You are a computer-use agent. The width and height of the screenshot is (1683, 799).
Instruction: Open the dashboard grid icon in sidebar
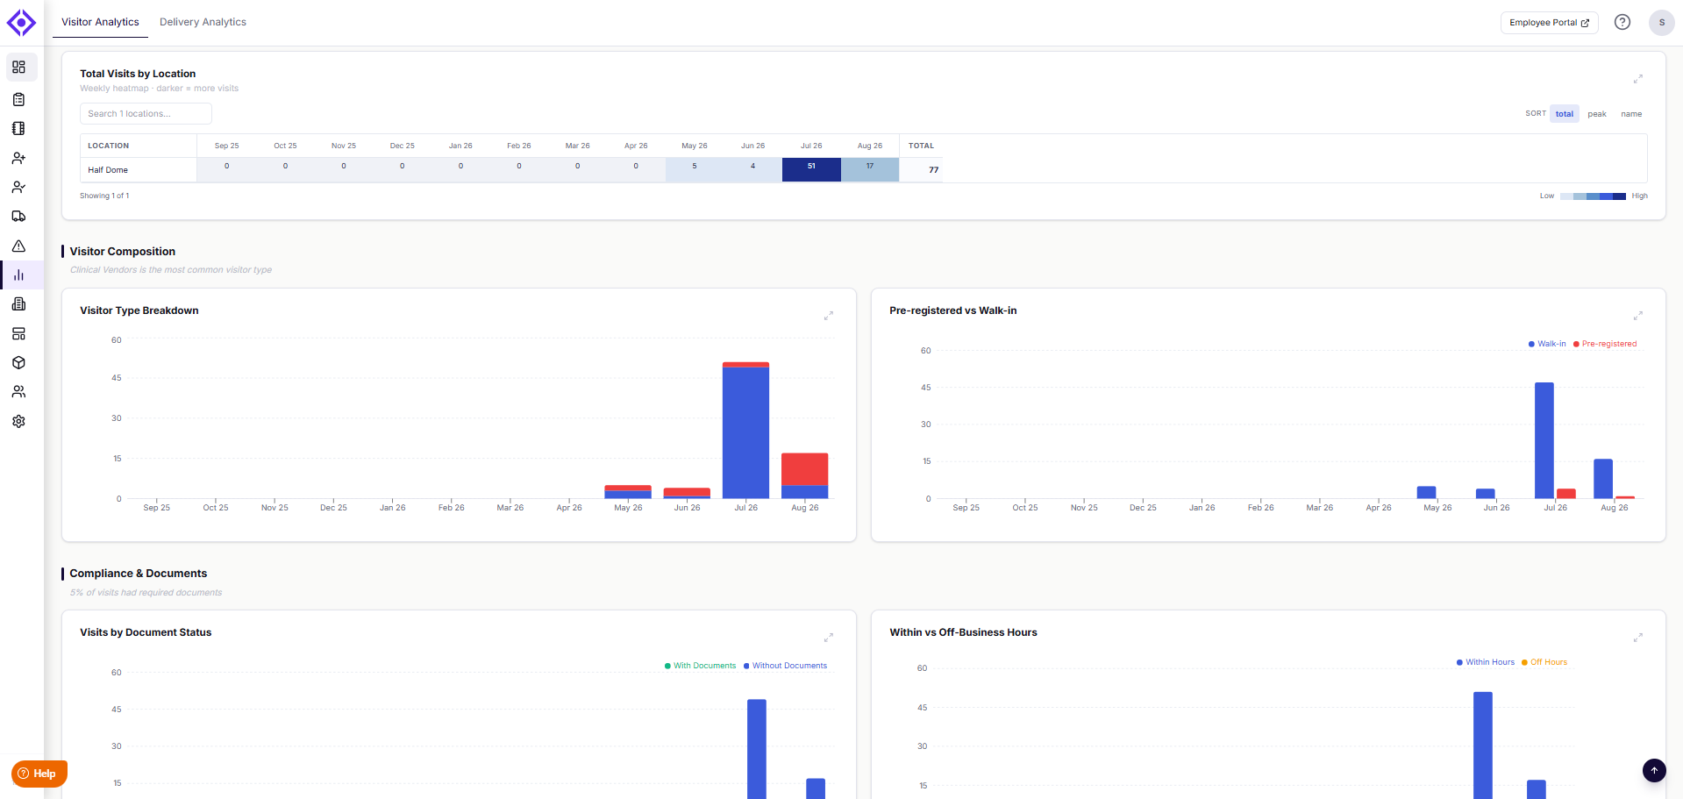click(x=18, y=68)
